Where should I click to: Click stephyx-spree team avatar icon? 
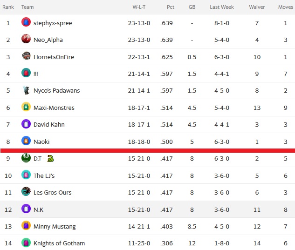26,22
